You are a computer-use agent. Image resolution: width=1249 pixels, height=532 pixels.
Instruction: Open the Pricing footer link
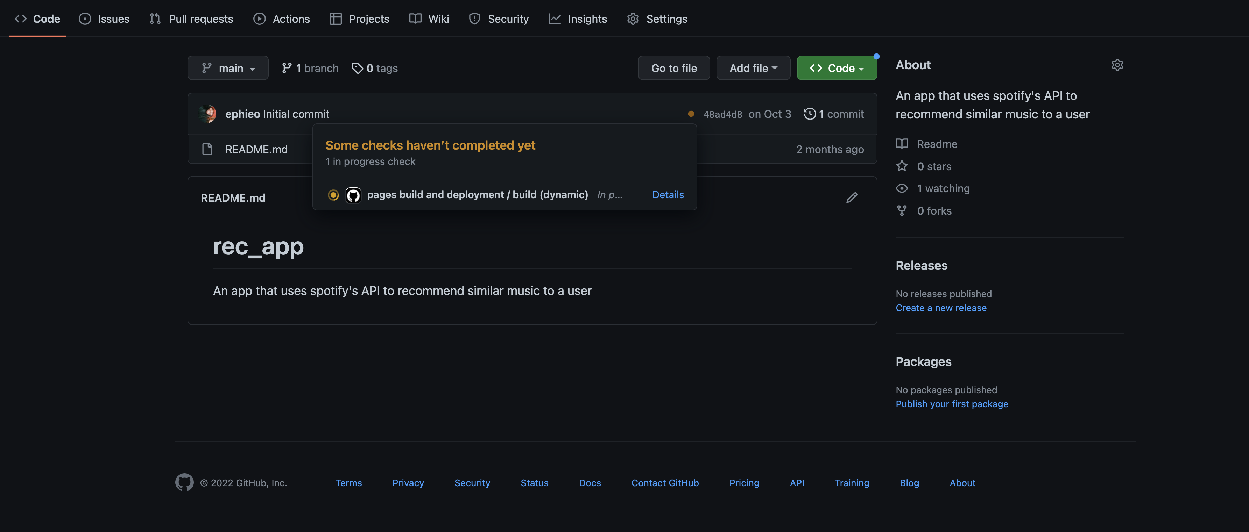[744, 483]
